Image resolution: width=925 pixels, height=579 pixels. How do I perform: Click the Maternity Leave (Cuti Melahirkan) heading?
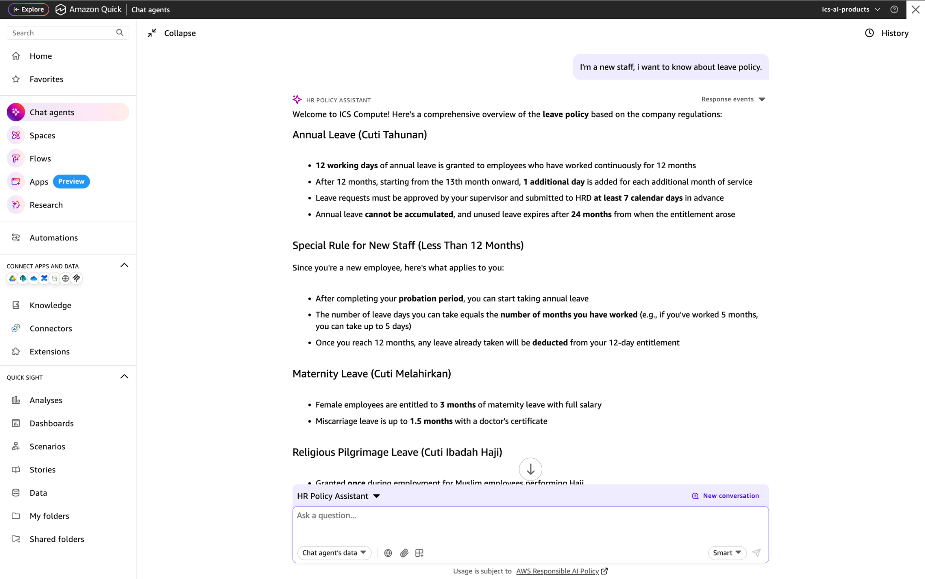tap(371, 374)
